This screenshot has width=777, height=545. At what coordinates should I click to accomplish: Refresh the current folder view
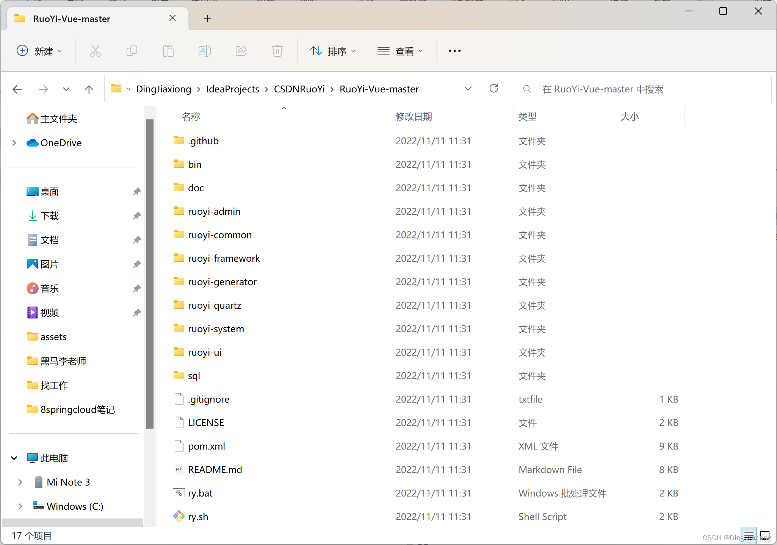click(493, 89)
